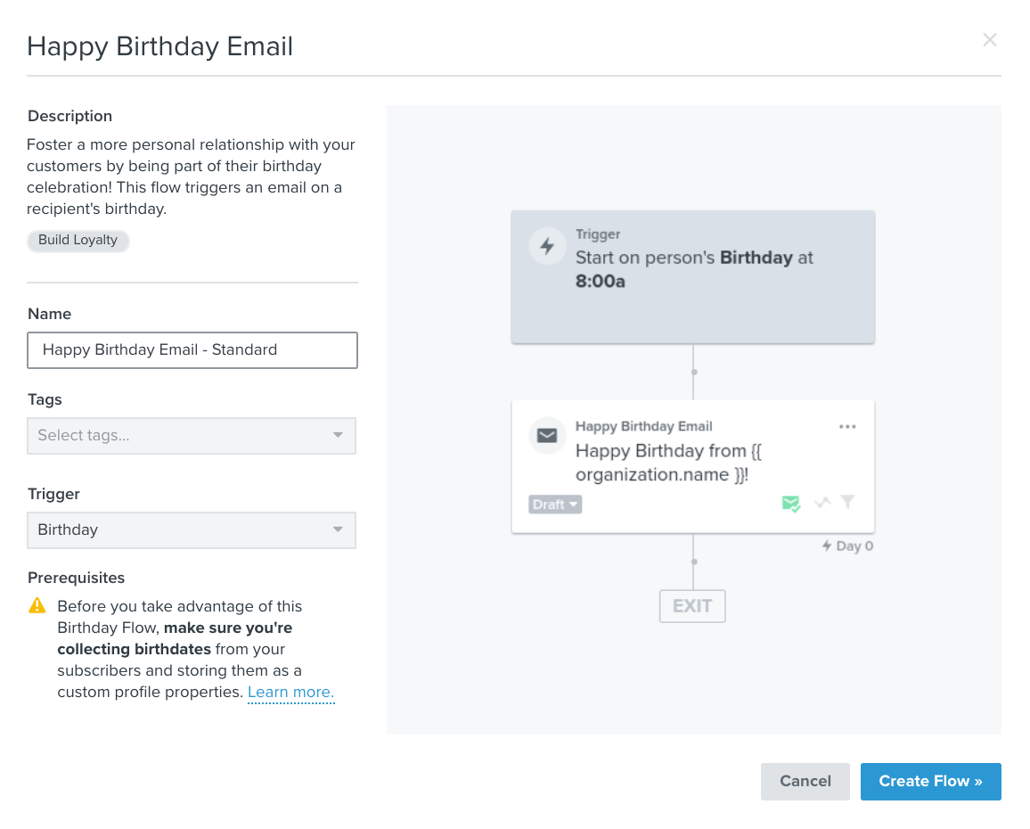1030x829 pixels.
Task: Click the Create Flow button
Action: click(930, 782)
